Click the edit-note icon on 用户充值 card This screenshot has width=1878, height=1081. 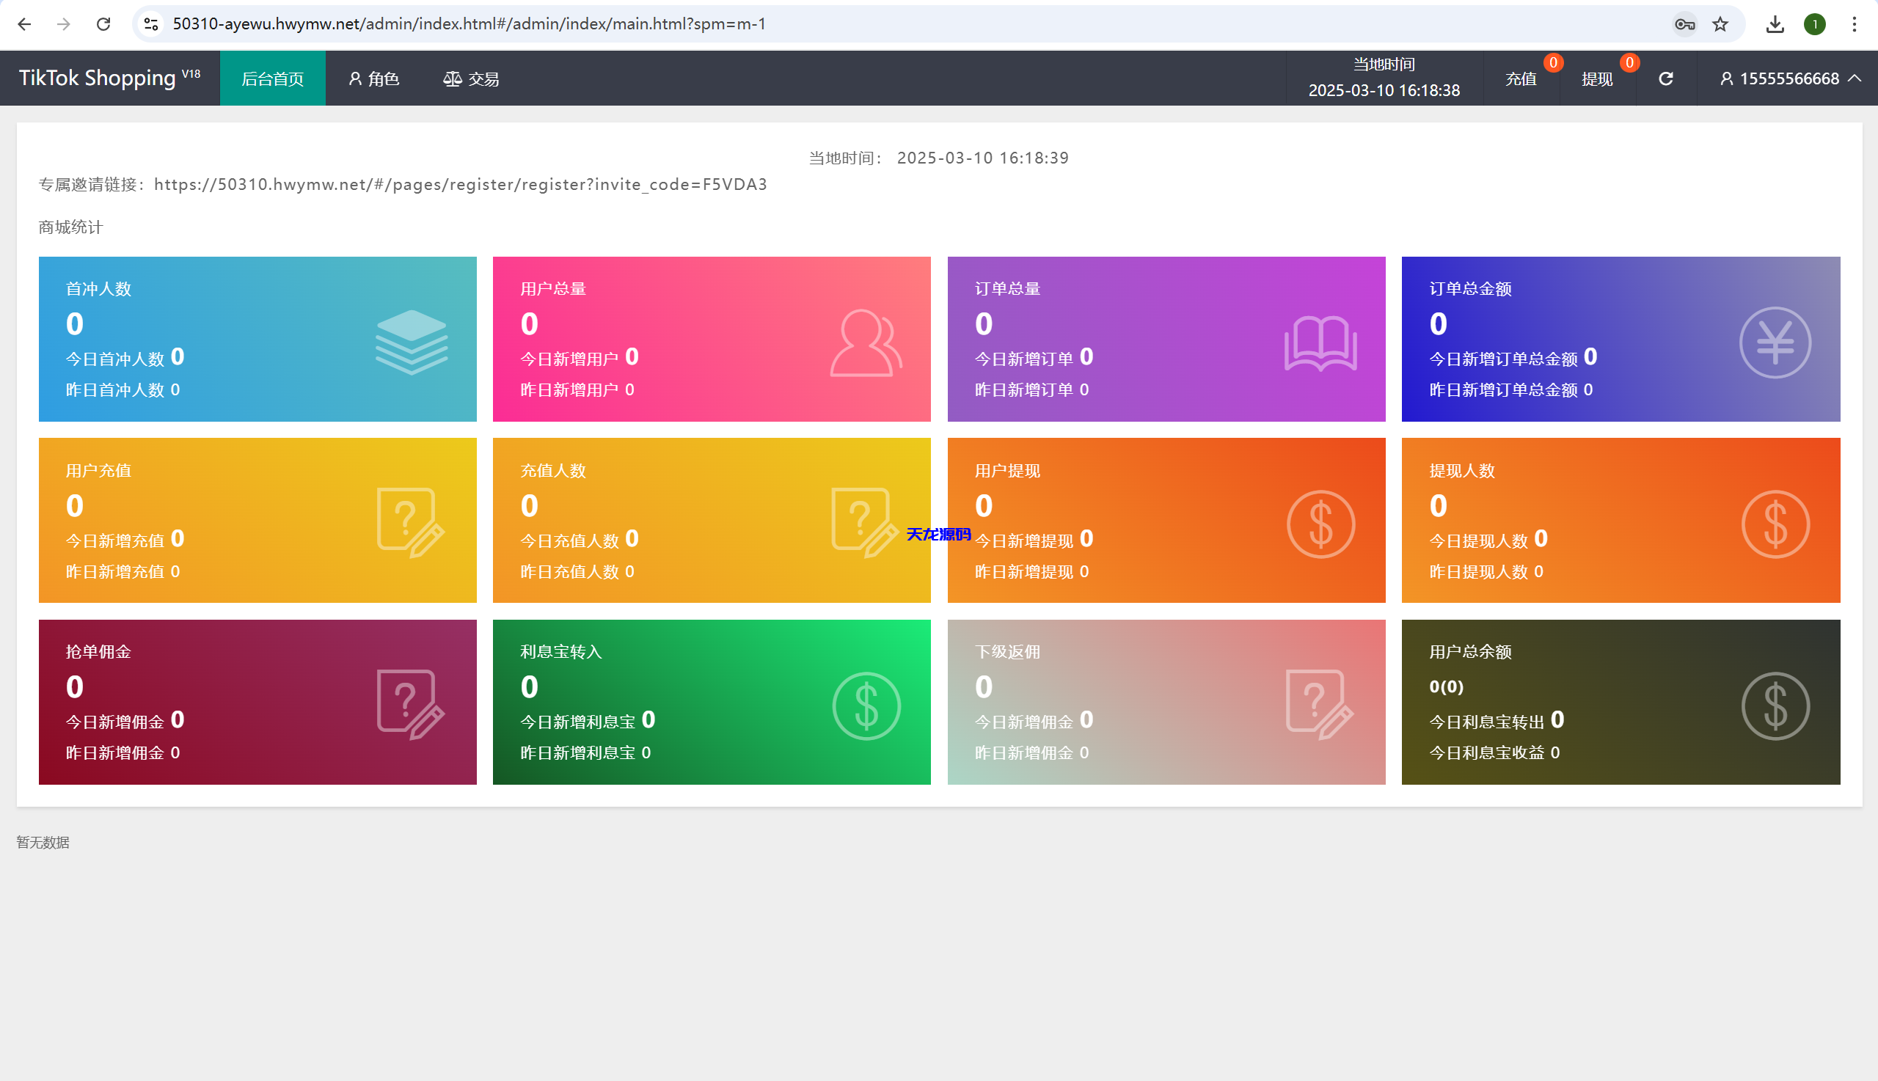(x=411, y=523)
